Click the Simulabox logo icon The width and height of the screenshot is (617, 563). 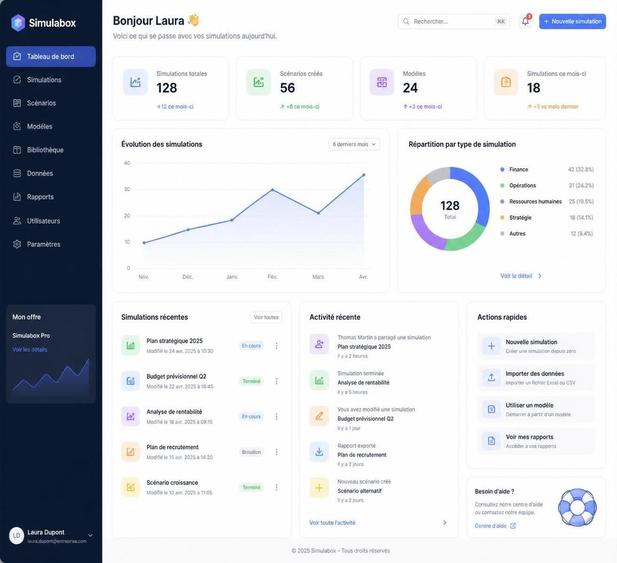(x=18, y=23)
